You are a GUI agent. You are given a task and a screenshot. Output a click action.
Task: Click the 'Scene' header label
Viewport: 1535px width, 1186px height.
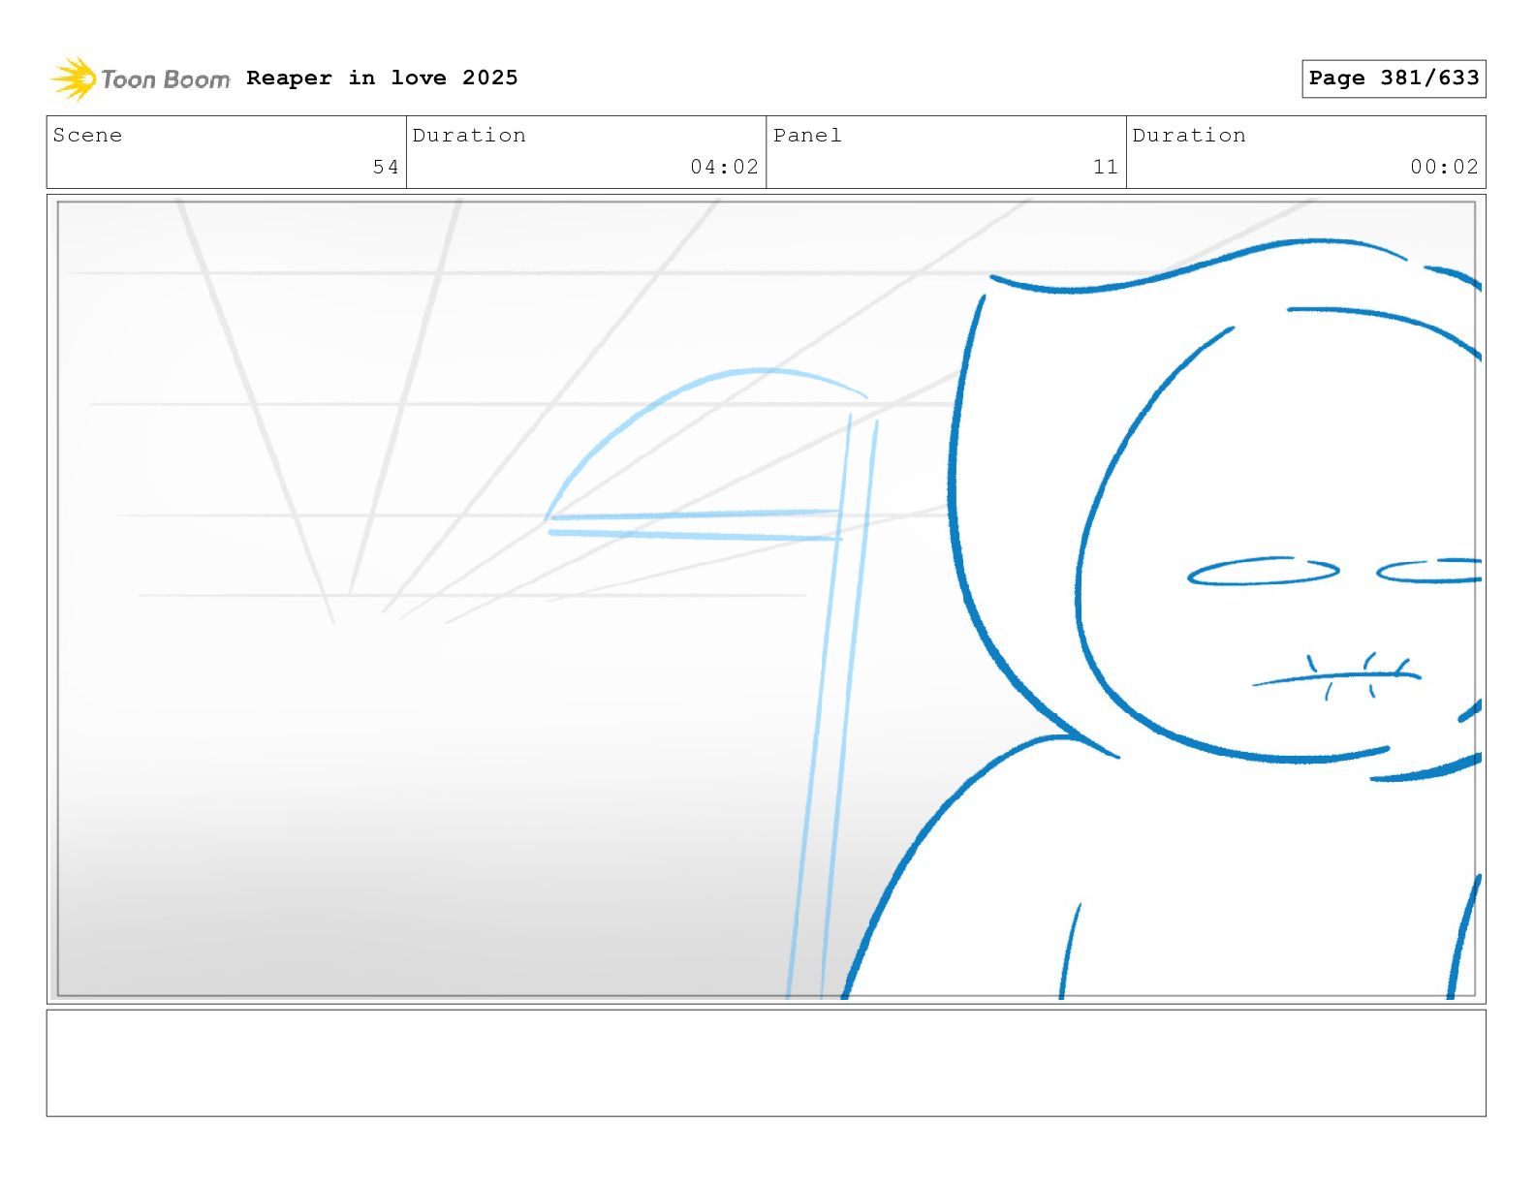[x=88, y=136]
